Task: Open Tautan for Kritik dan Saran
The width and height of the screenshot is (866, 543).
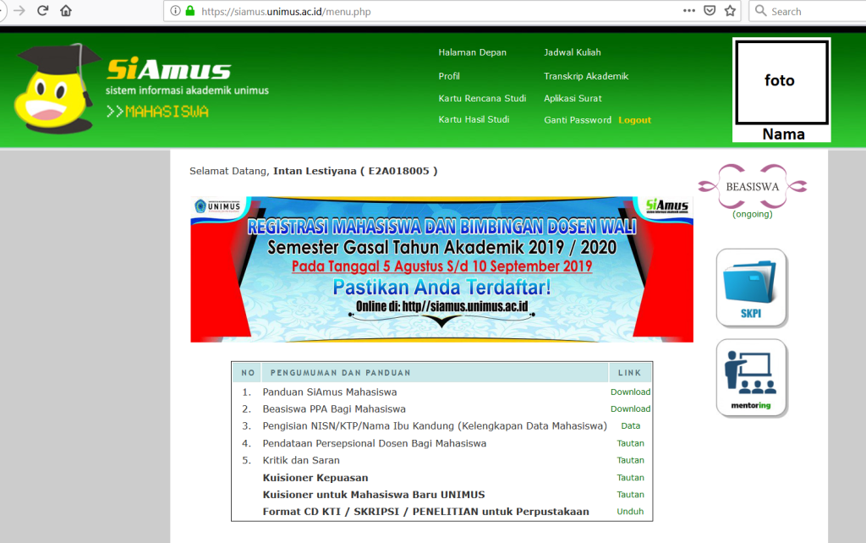Action: [x=630, y=461]
